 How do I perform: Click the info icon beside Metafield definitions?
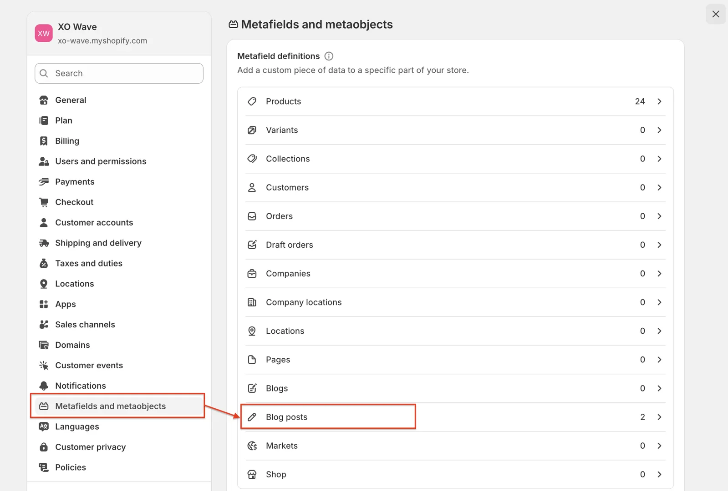tap(329, 56)
